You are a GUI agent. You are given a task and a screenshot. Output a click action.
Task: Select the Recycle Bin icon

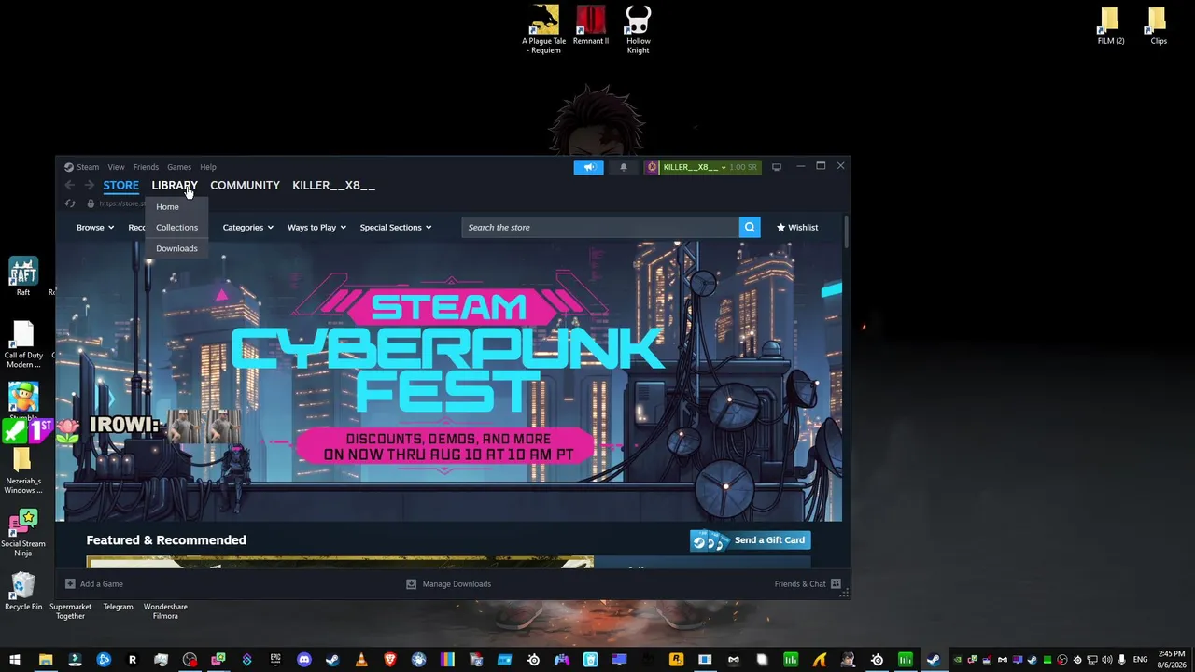[x=23, y=592]
